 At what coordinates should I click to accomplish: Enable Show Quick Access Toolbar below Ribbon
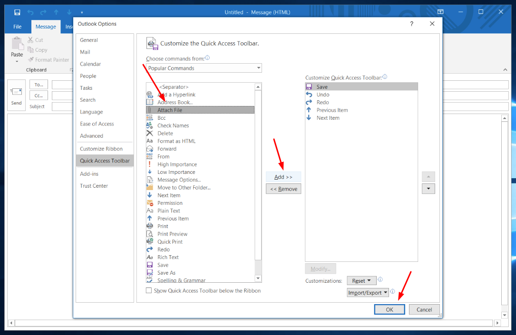pyautogui.click(x=149, y=291)
